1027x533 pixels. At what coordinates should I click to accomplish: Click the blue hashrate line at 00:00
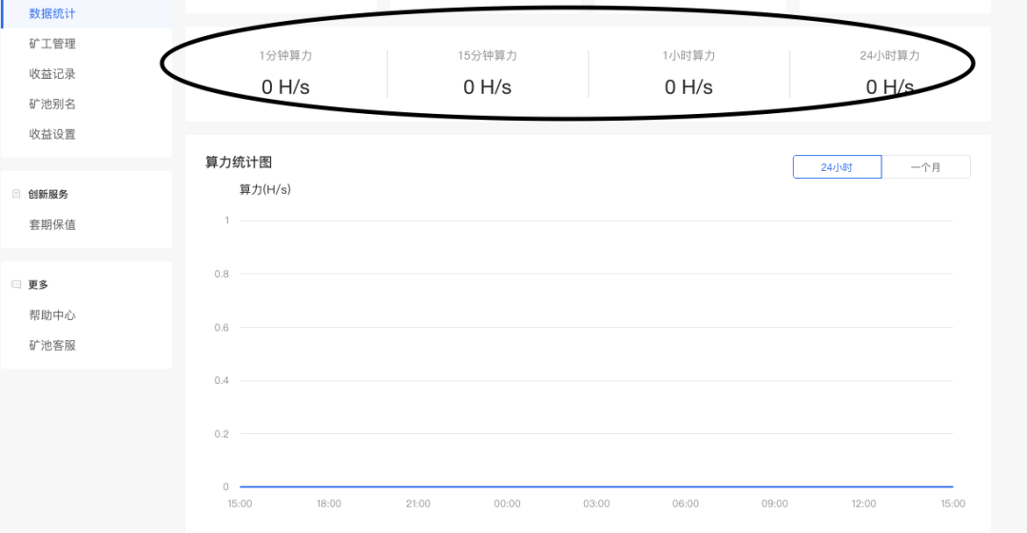pos(507,486)
